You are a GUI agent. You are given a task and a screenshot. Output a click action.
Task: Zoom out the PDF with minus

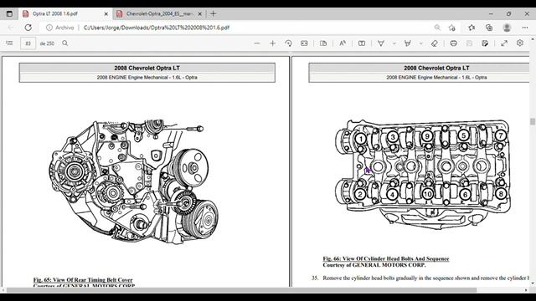(x=257, y=43)
